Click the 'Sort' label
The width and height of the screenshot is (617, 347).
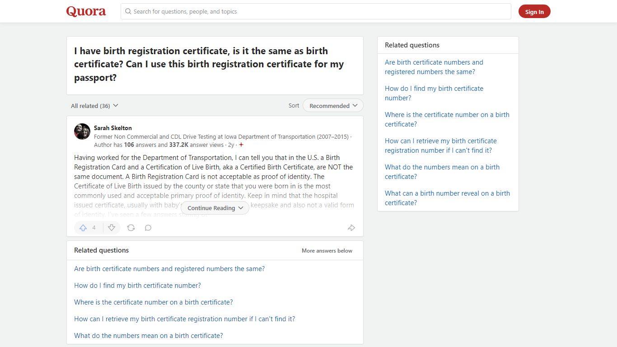[x=294, y=106]
